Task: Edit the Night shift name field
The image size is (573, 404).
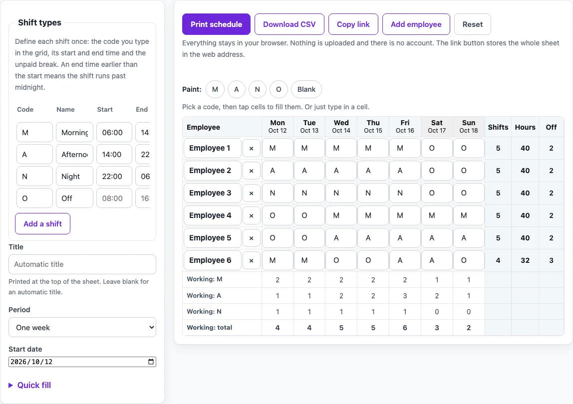Action: pos(74,176)
